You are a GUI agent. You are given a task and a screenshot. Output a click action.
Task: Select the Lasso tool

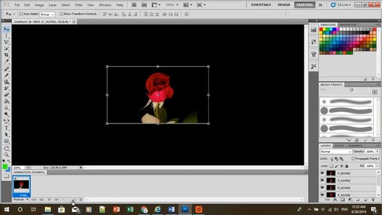click(7, 42)
